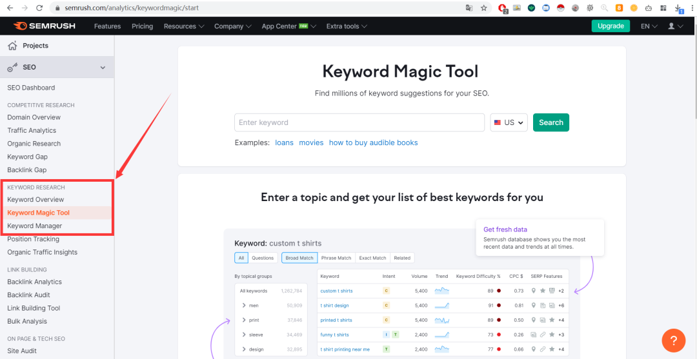The width and height of the screenshot is (697, 359).
Task: Select Keyword Magic Tool in sidebar
Action: (39, 213)
